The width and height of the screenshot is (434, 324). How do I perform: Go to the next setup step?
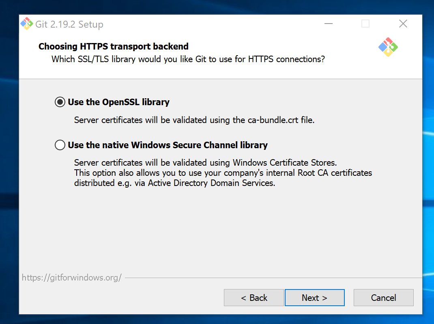pos(314,298)
